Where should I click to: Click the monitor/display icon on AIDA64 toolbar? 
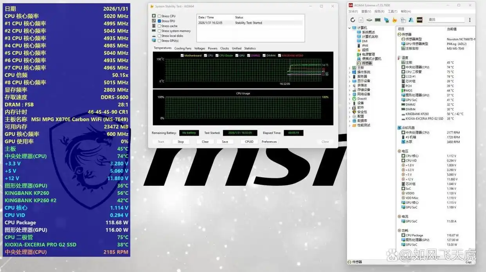point(386,19)
